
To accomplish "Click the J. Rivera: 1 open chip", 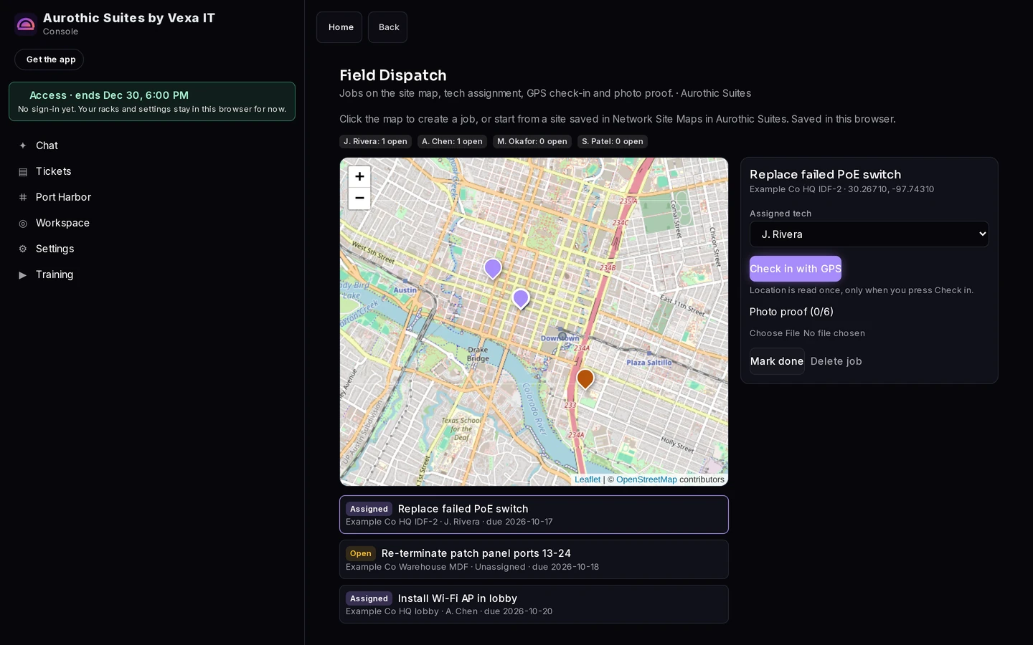I will click(375, 142).
